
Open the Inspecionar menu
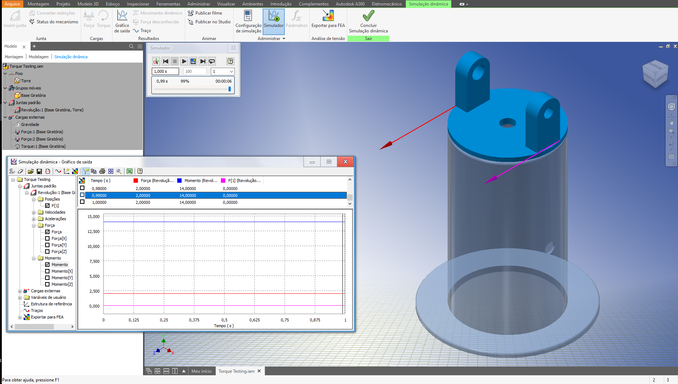pyautogui.click(x=138, y=4)
